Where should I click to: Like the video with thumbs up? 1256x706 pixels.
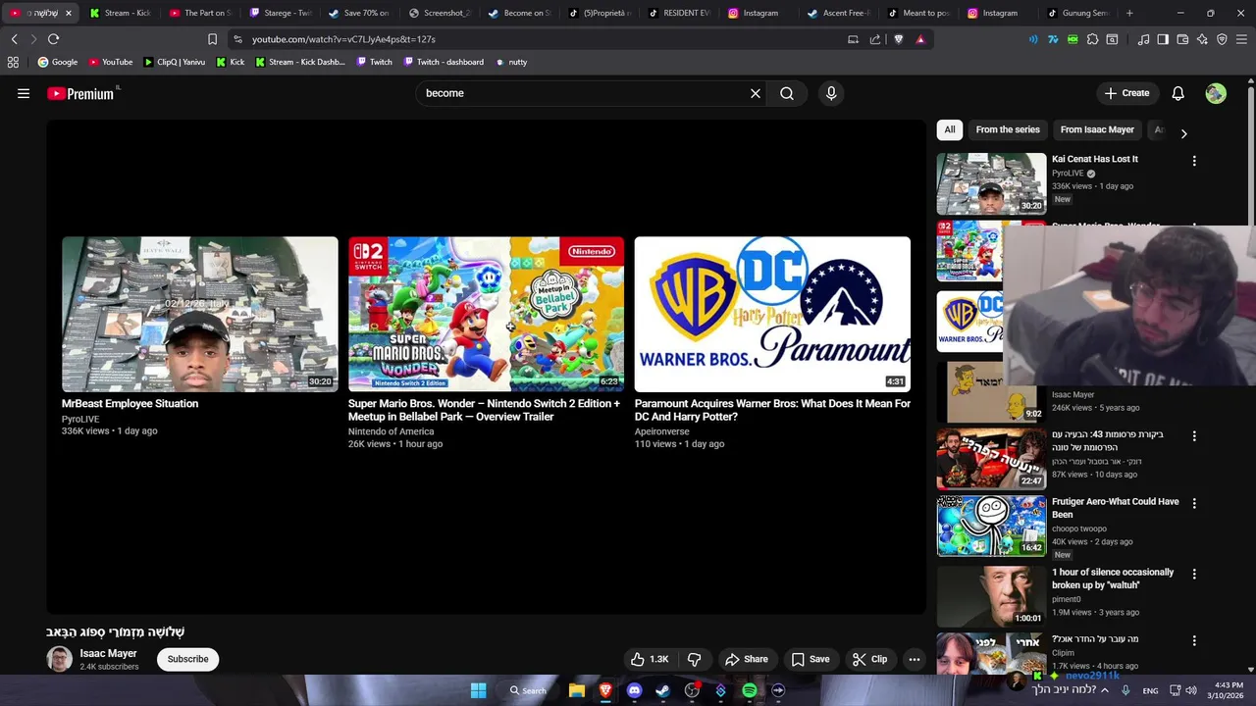pyautogui.click(x=650, y=659)
